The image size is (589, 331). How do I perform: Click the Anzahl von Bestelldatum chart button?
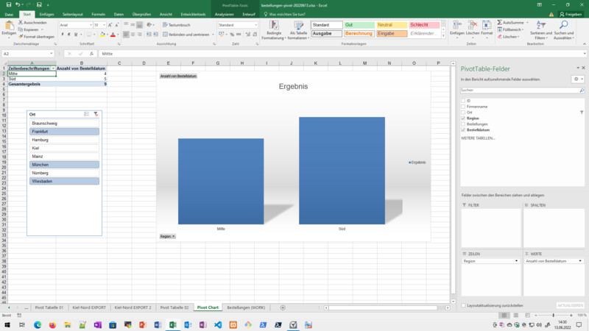tap(178, 76)
